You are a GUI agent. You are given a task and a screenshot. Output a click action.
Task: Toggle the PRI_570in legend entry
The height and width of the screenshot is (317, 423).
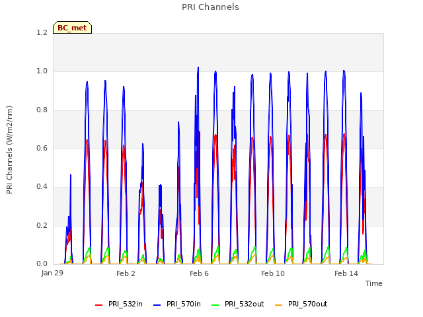coord(177,304)
